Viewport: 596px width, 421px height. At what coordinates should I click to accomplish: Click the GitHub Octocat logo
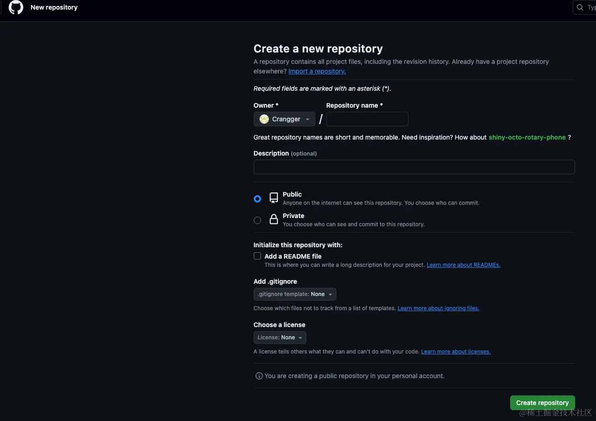(16, 7)
